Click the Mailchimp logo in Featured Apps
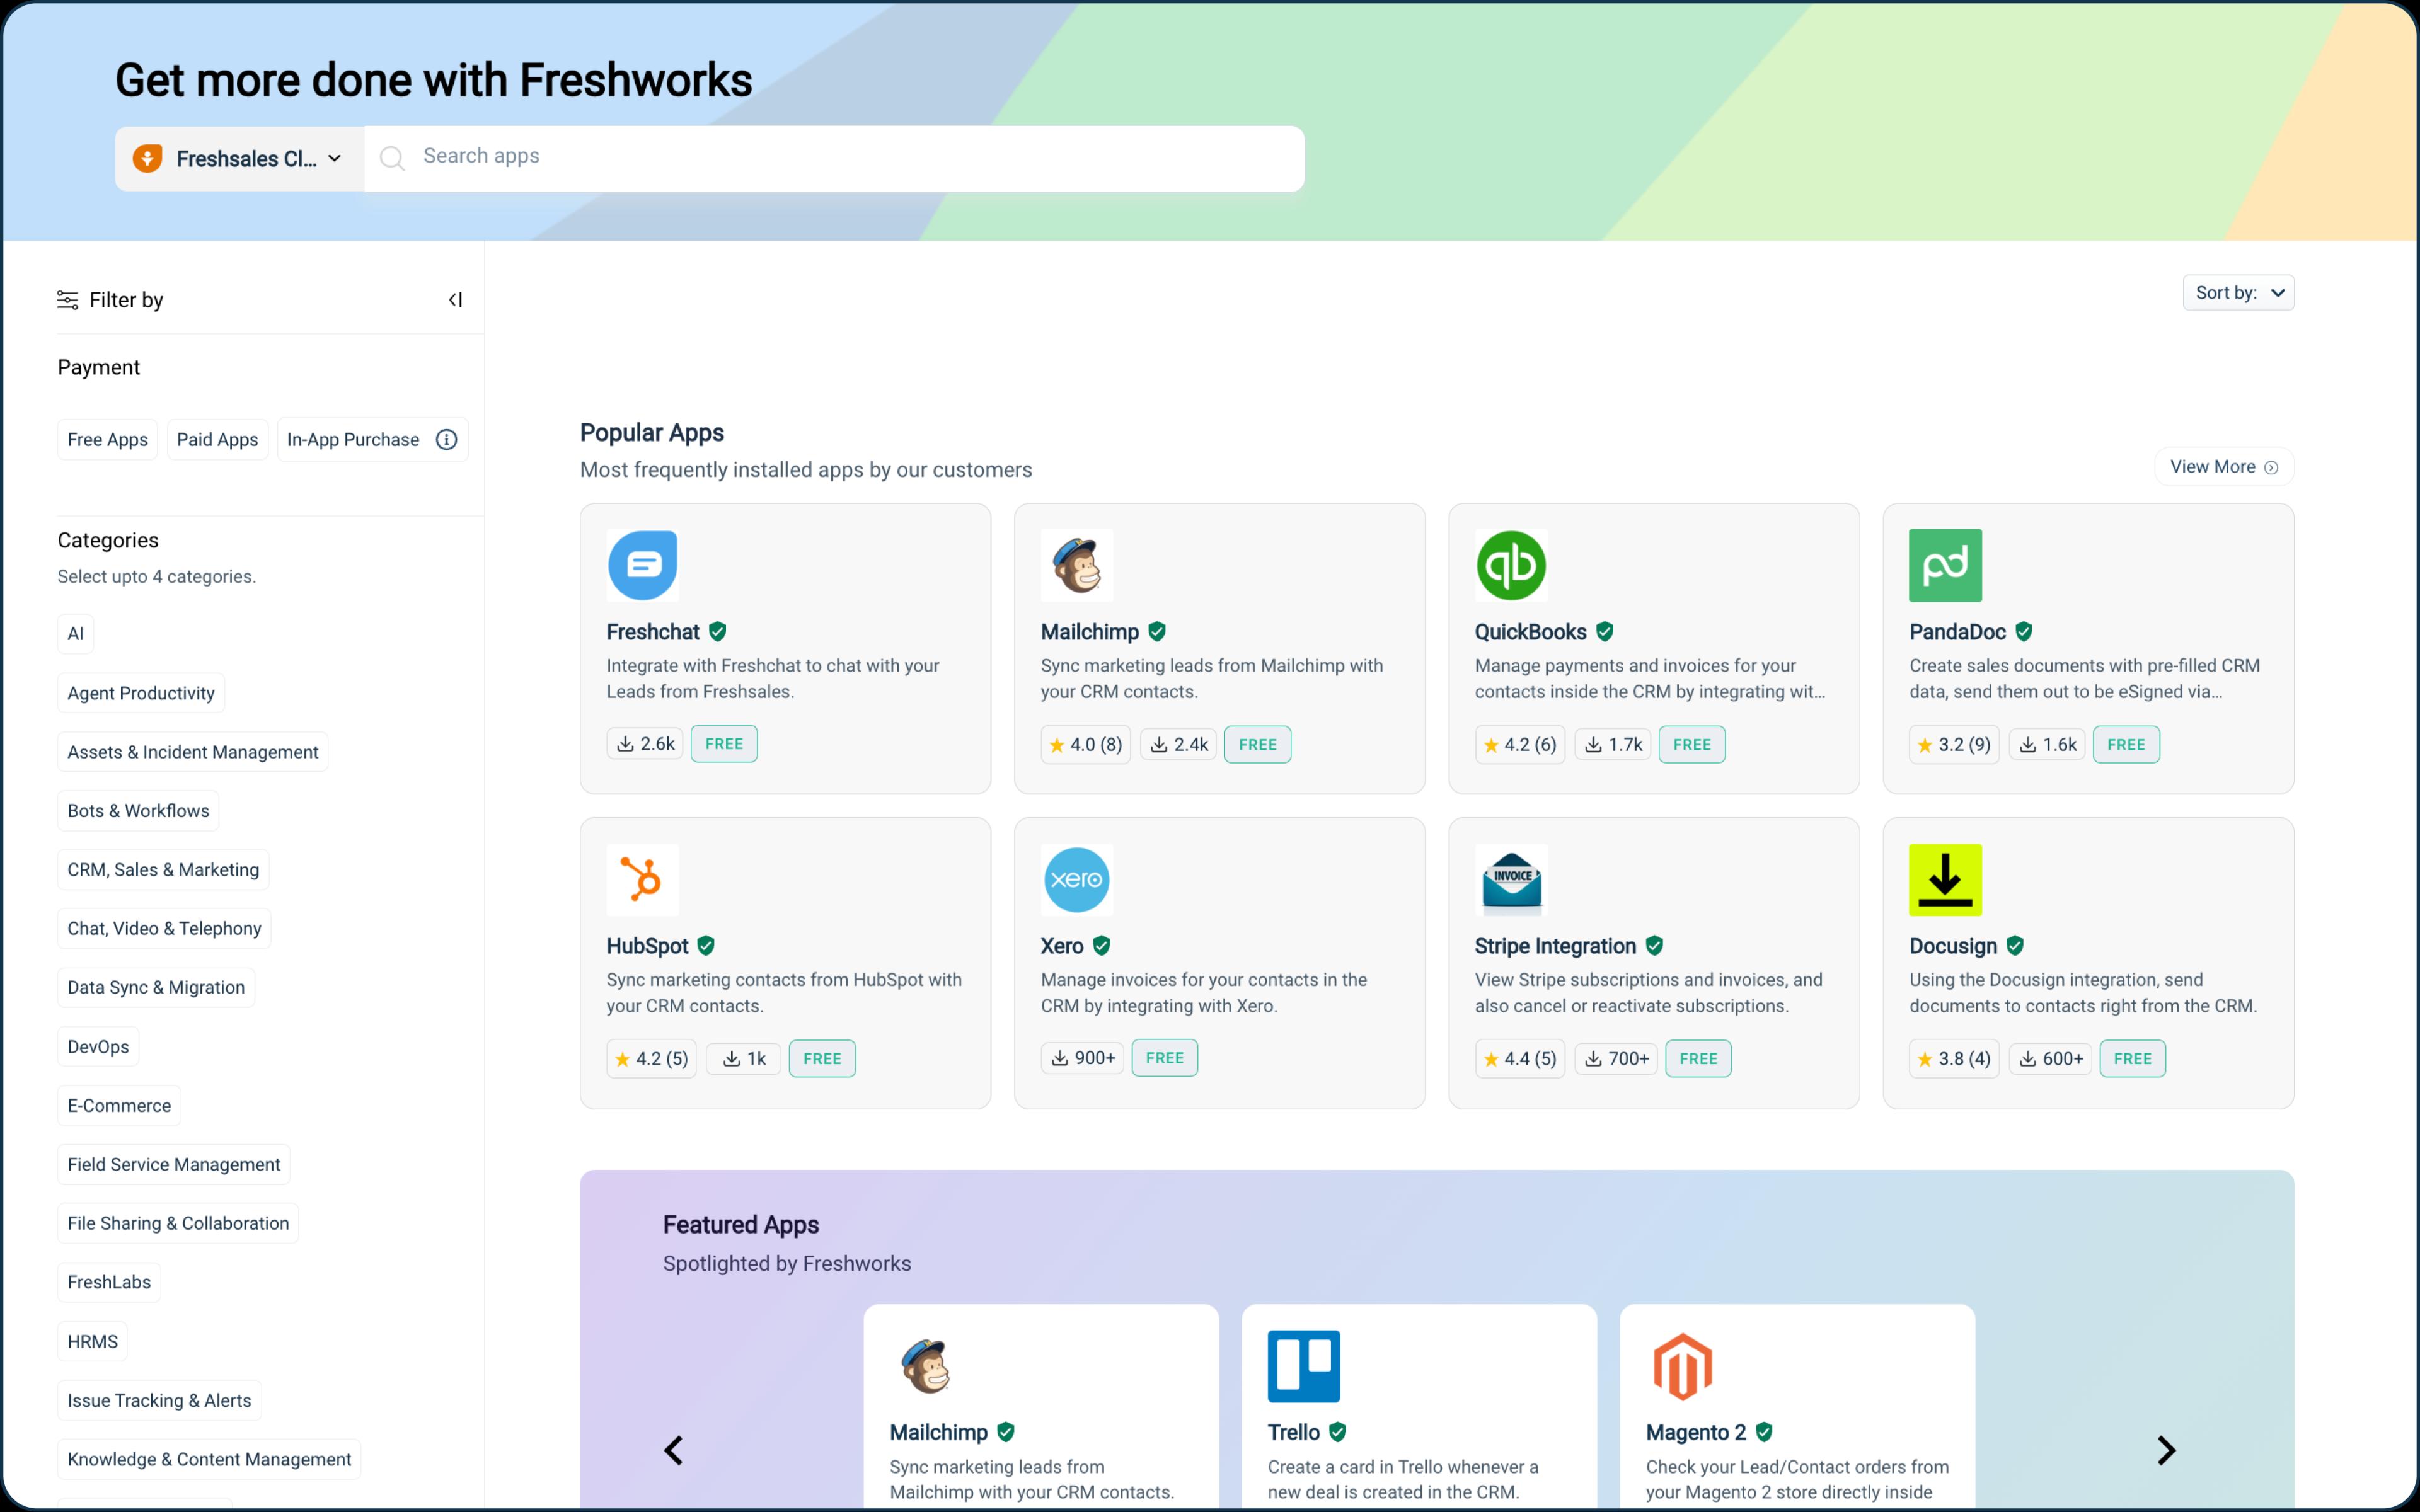The width and height of the screenshot is (2420, 1512). (x=926, y=1366)
